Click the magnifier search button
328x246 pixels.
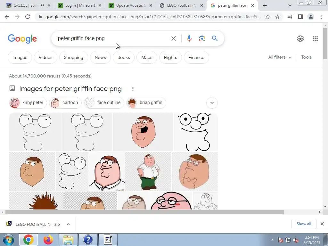click(215, 38)
